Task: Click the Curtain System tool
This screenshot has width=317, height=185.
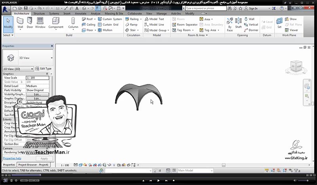Action: point(110,19)
